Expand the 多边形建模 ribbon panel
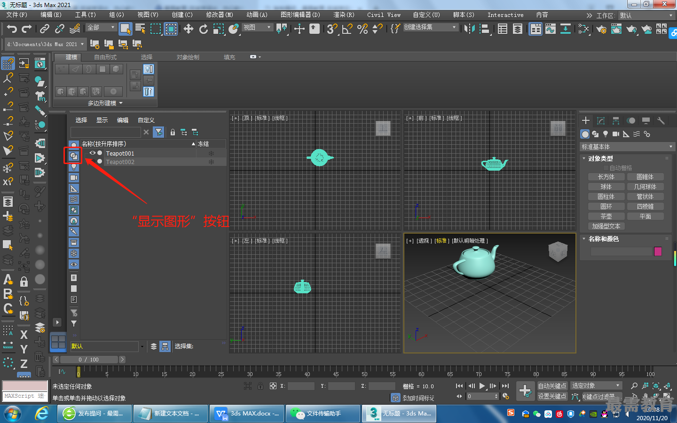 click(105, 103)
